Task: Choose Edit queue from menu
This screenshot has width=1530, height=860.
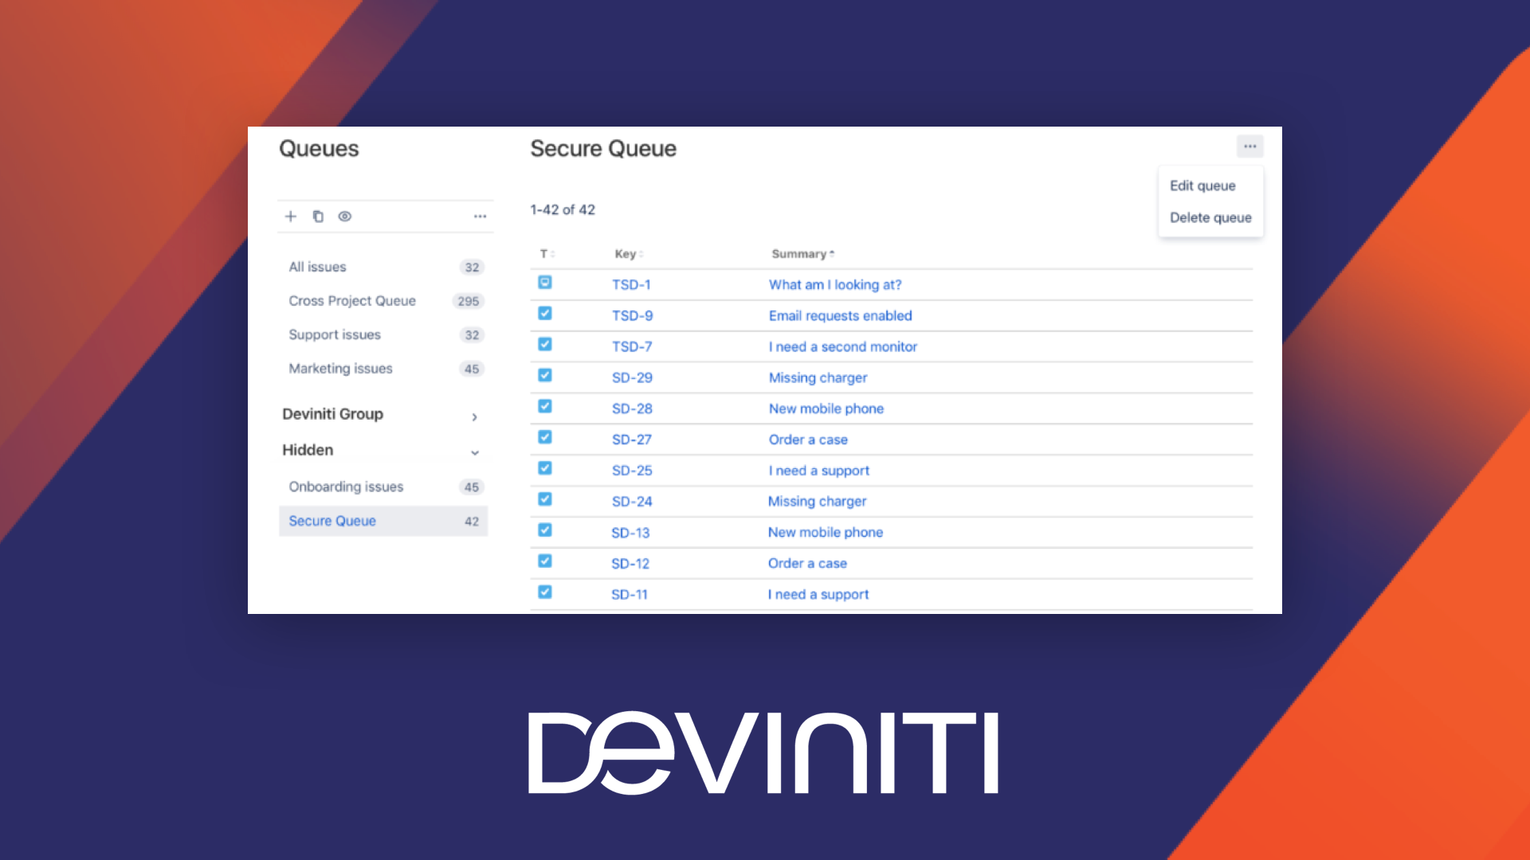Action: pyautogui.click(x=1202, y=186)
